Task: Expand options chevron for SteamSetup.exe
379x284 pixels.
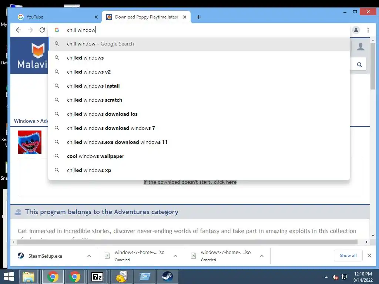Action: tap(89, 256)
